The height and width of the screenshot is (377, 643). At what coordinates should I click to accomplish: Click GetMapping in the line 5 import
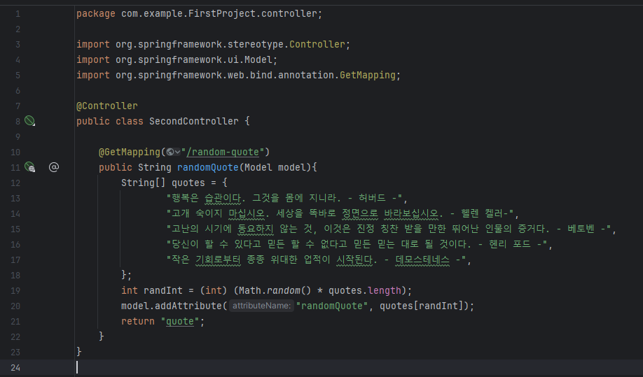click(368, 75)
